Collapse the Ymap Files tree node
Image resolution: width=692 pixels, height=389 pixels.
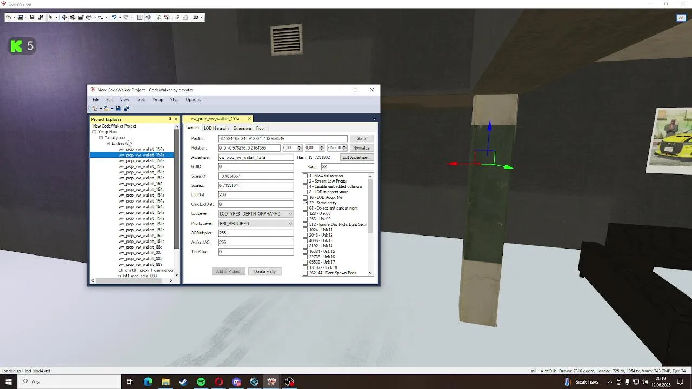[x=94, y=132]
